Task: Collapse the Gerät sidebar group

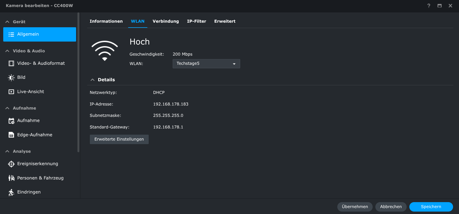Action: tap(7, 22)
